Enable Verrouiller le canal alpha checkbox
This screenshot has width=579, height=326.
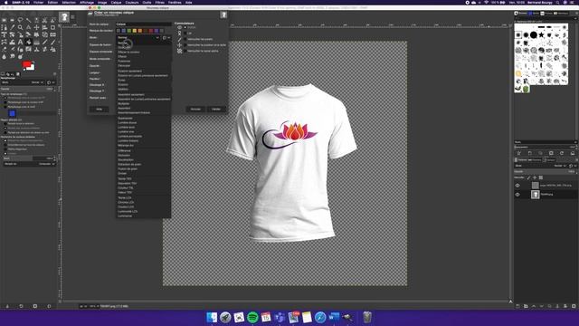[185, 51]
